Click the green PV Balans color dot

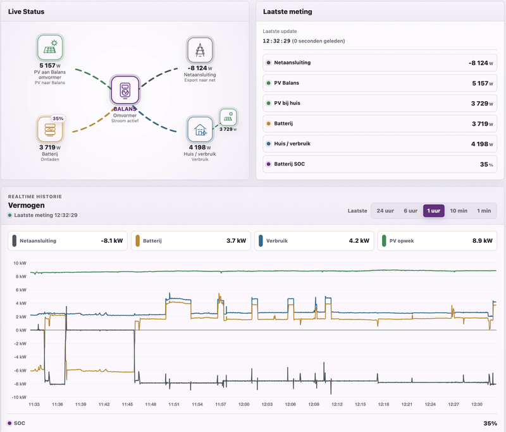268,83
